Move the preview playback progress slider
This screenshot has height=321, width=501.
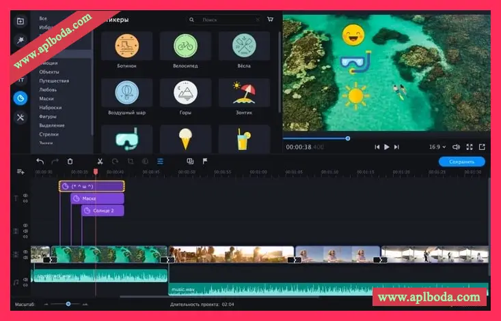(x=348, y=138)
